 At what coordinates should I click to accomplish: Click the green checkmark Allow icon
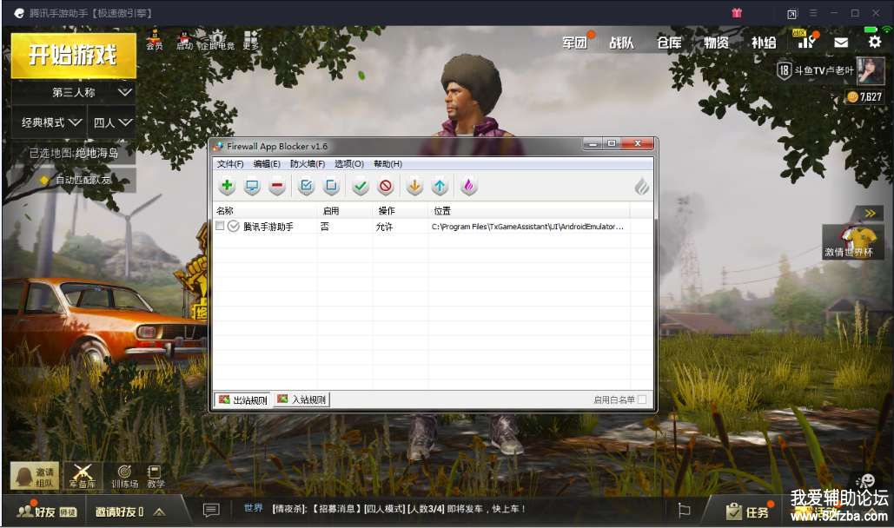point(360,186)
